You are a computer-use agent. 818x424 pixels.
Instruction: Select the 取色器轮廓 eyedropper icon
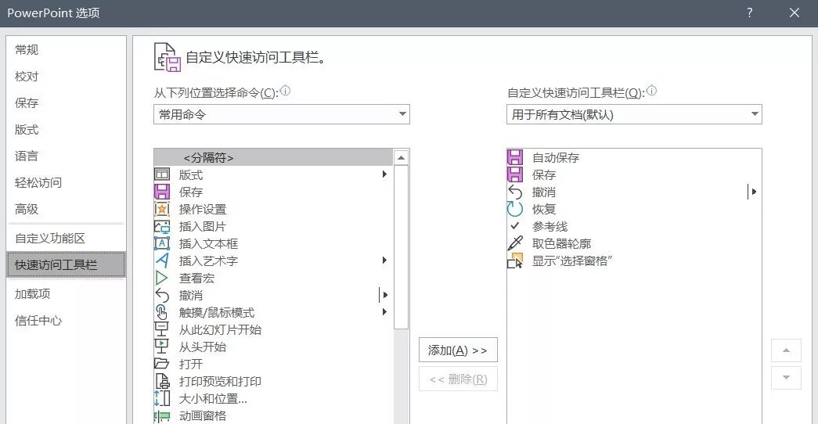pos(515,243)
